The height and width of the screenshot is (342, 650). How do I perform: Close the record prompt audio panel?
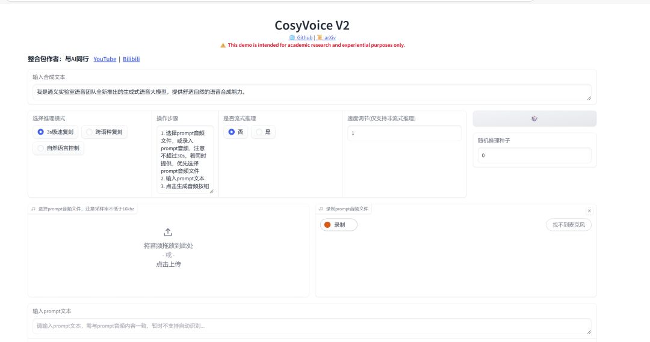[589, 211]
